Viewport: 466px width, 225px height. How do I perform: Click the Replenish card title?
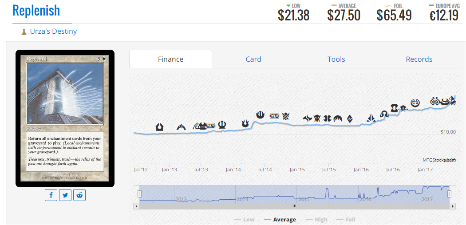(36, 11)
